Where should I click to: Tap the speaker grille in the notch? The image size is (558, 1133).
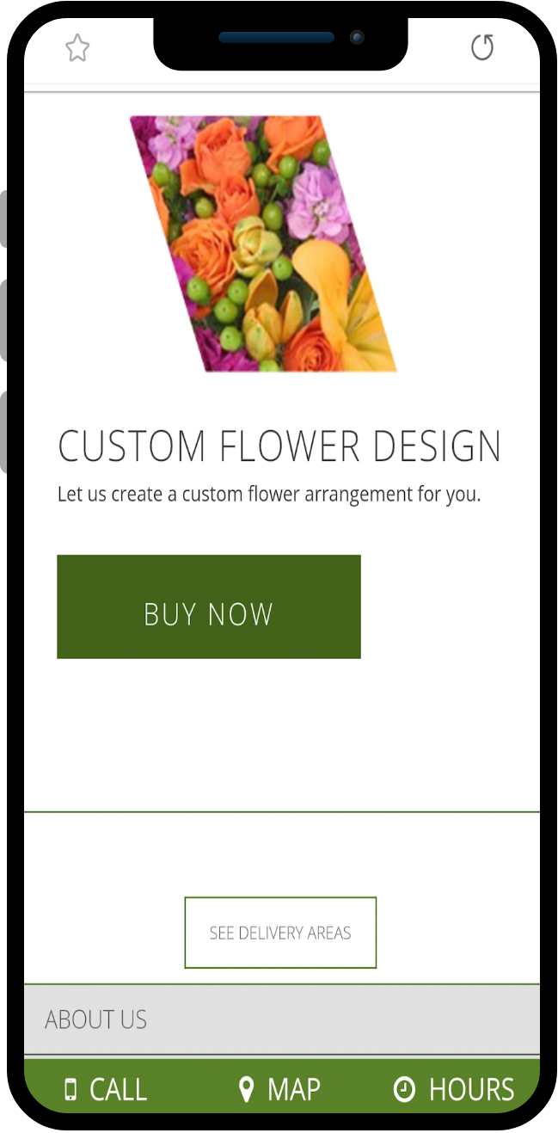tap(276, 38)
